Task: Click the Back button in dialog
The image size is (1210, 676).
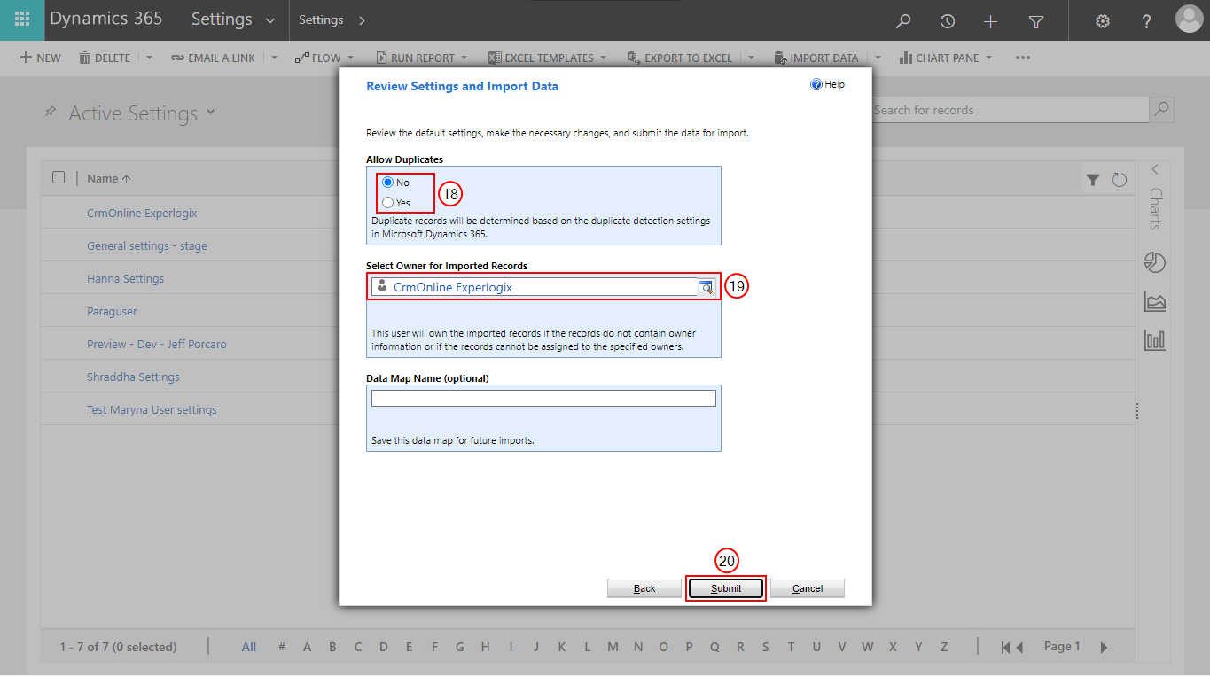Action: click(644, 588)
